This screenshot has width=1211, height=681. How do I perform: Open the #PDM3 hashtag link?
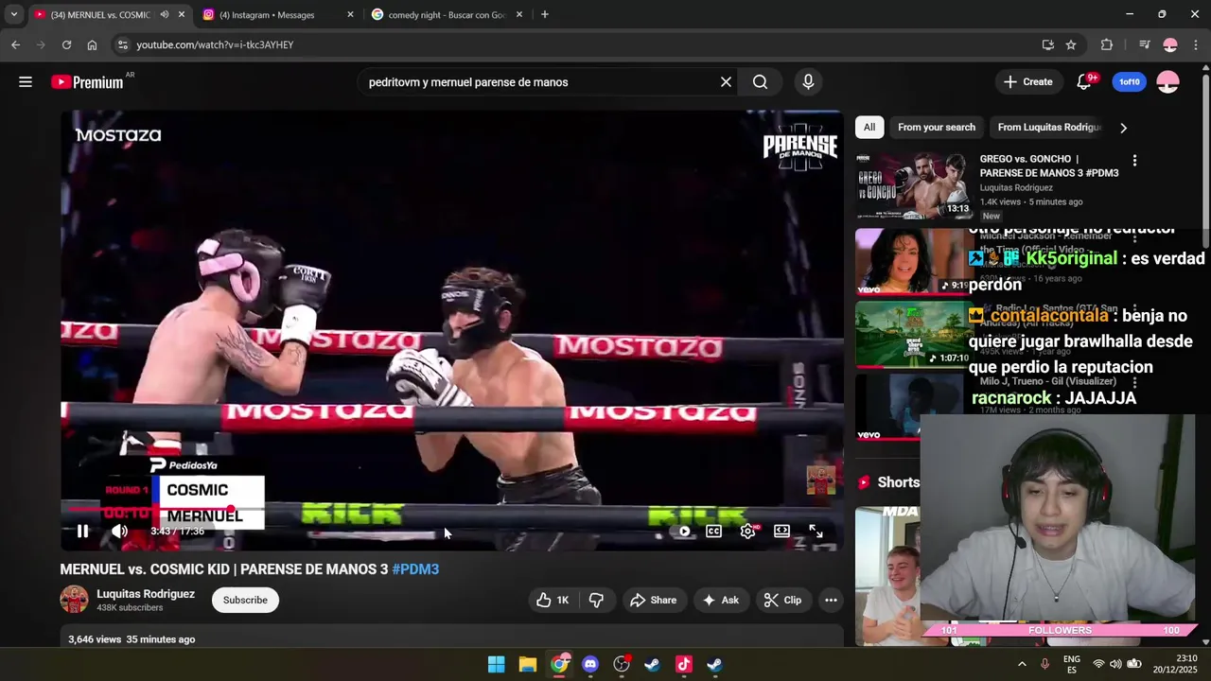[x=415, y=569]
